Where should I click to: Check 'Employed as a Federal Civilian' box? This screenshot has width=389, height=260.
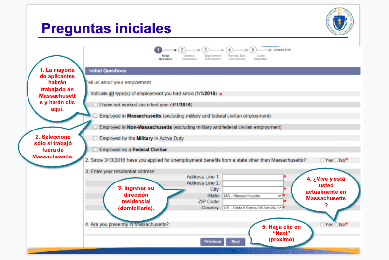(95, 149)
